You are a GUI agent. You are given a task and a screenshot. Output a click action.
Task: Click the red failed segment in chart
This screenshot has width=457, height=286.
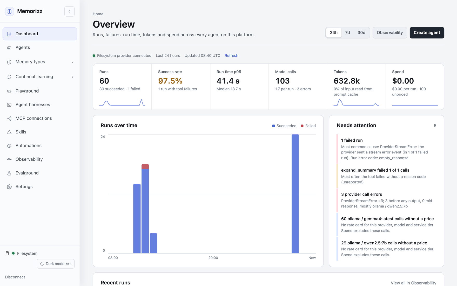(145, 167)
